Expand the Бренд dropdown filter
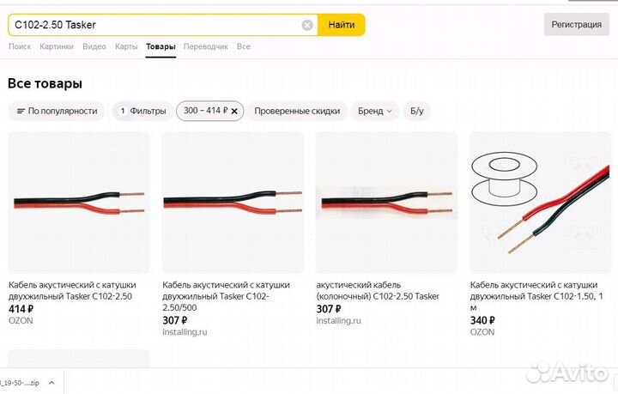This screenshot has width=618, height=394. coord(376,111)
